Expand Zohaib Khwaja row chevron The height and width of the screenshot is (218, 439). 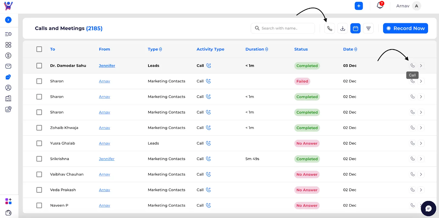421,128
